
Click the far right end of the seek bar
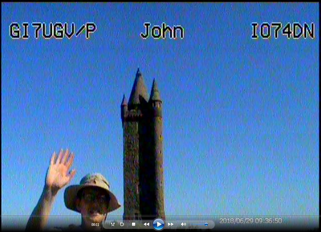[x=318, y=216]
